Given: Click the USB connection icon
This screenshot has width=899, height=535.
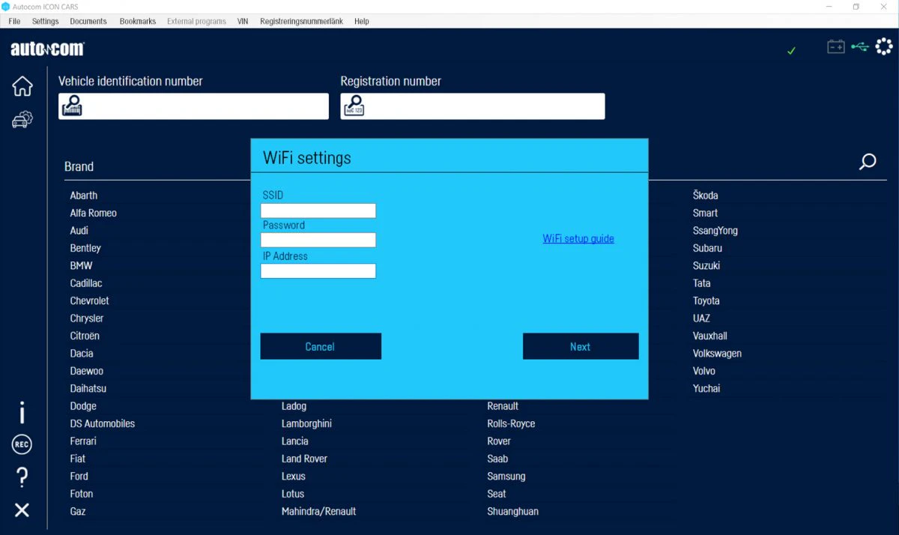Looking at the screenshot, I should click(860, 47).
